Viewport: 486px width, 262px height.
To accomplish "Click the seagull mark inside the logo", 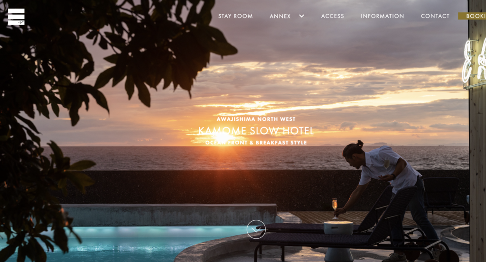I will [x=21, y=23].
